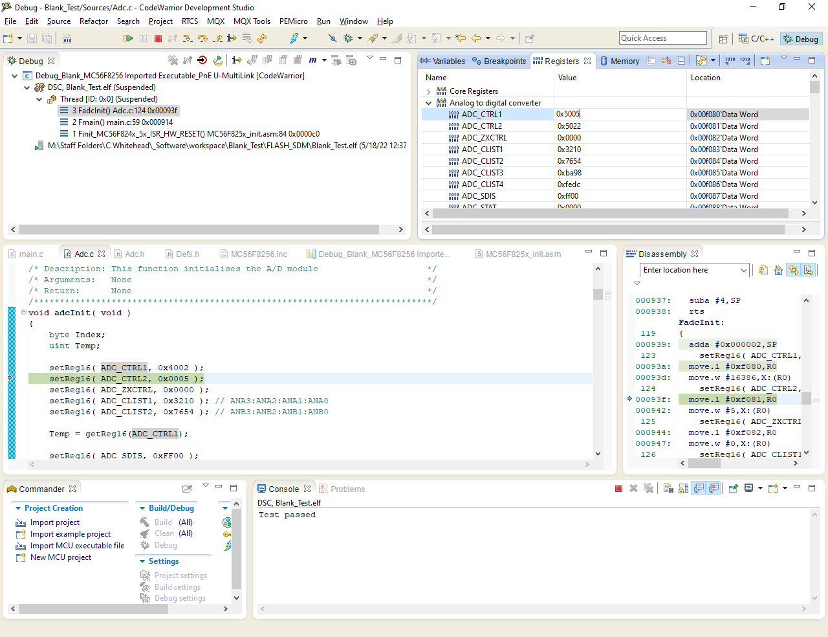
Task: Open the PEMicro menu
Action: [x=293, y=21]
